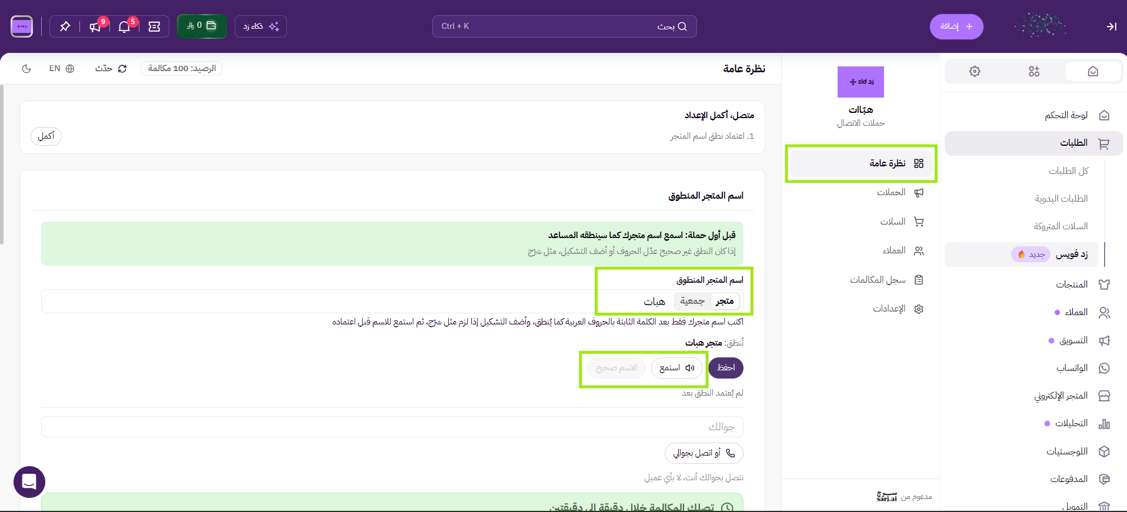The width and height of the screenshot is (1127, 512).
Task: Switch language to EN
Action: pyautogui.click(x=62, y=69)
